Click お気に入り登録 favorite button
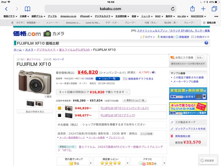This screenshot has height=166, width=221. click(182, 58)
